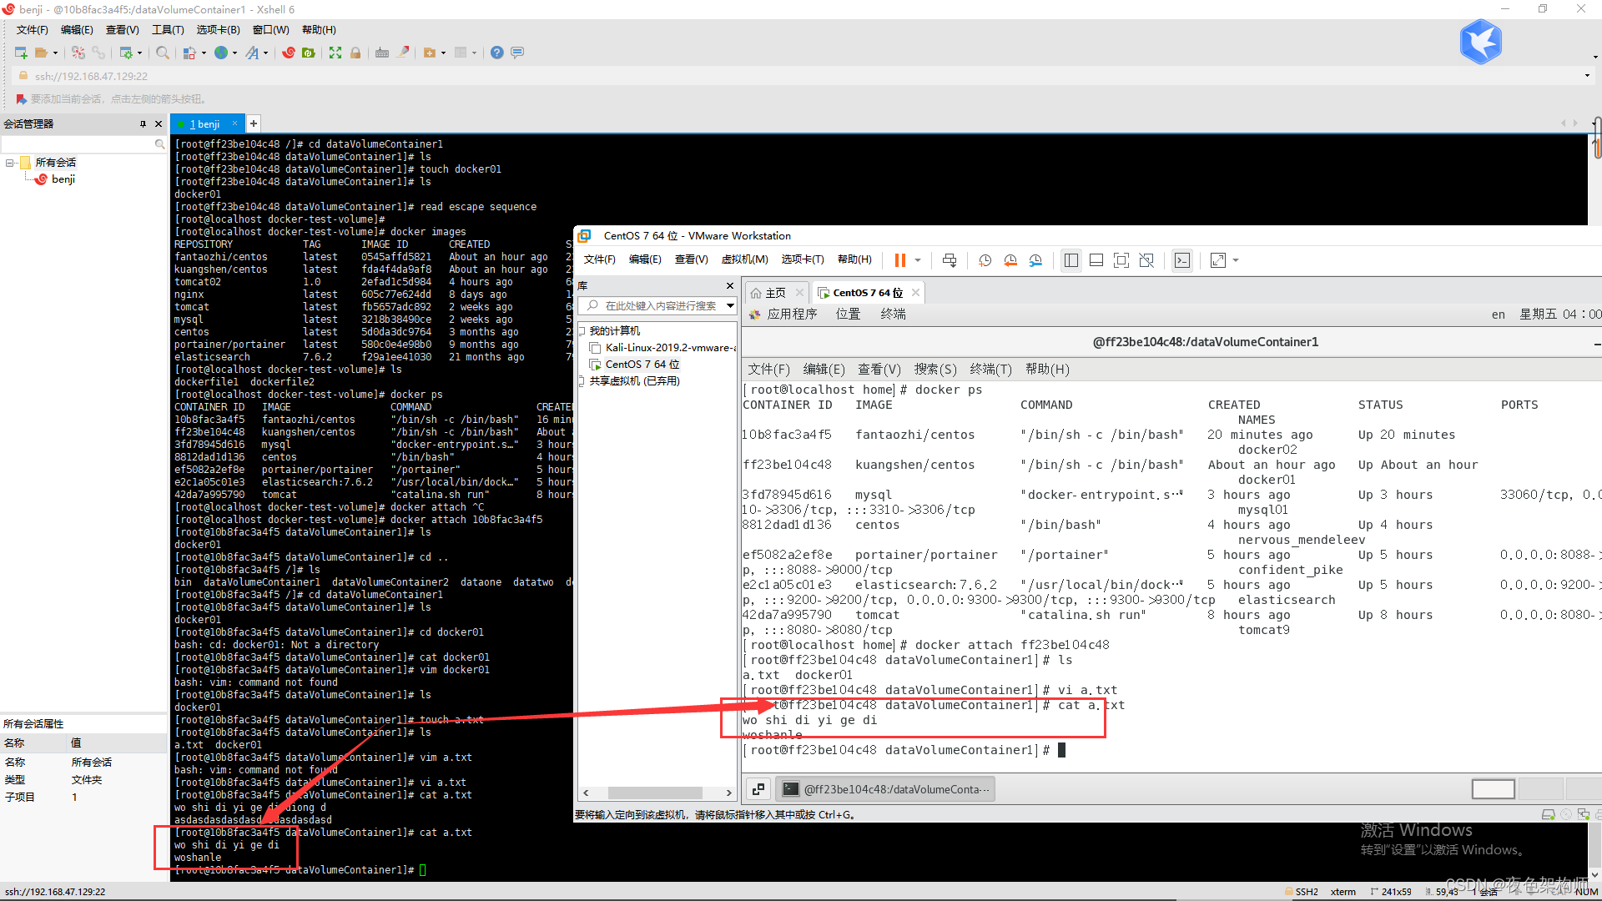Viewport: 1602px width, 901px height.
Task: Click the VMware console view icon
Action: pos(1182,260)
